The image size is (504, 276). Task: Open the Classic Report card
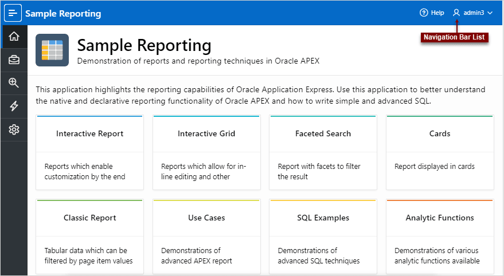click(x=89, y=237)
